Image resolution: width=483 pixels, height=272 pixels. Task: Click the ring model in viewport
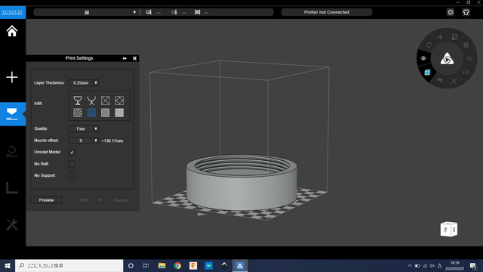(x=241, y=182)
